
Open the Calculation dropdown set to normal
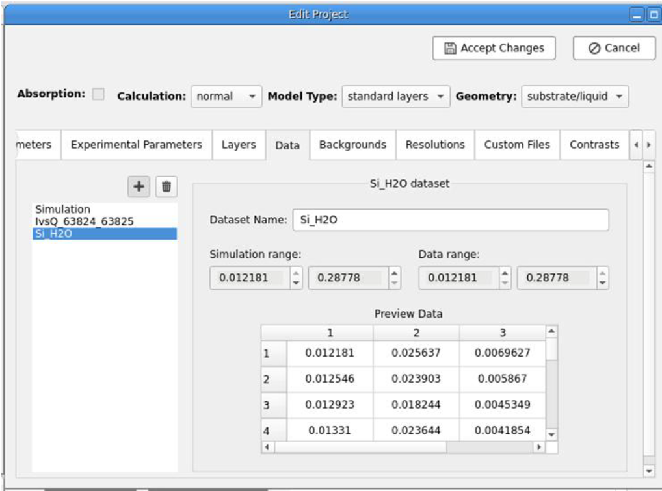coord(226,97)
